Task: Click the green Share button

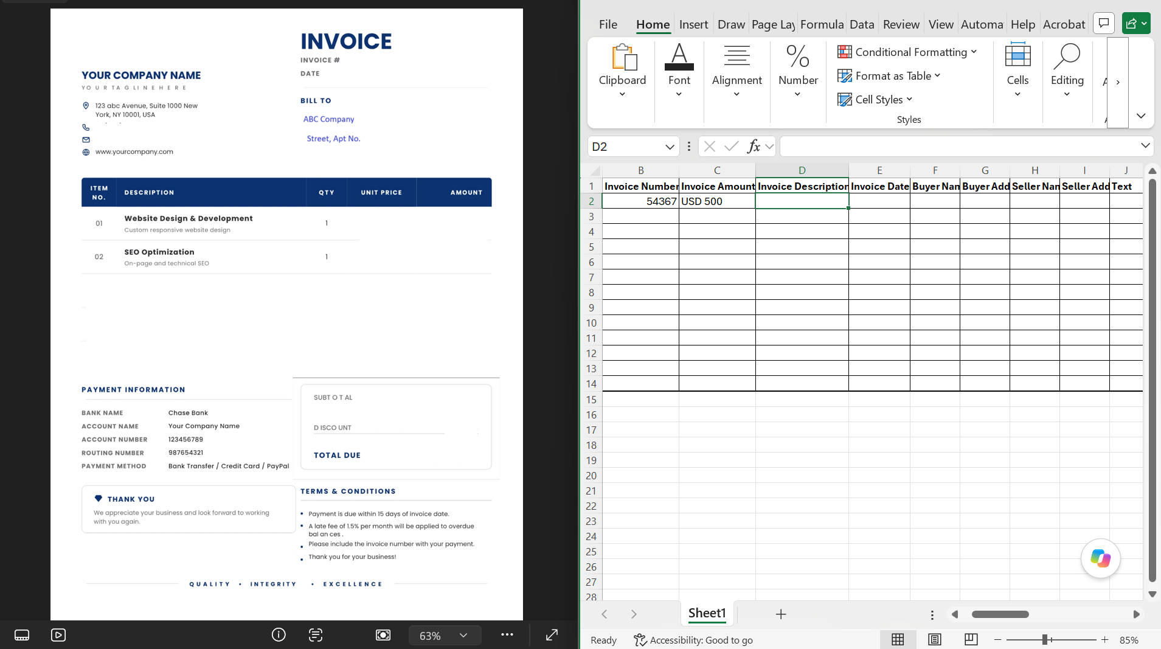Action: [x=1136, y=24]
